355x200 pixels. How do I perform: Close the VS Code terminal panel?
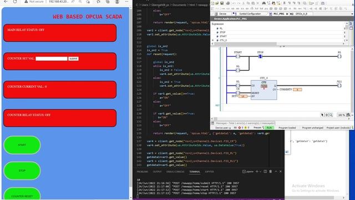click(281, 172)
